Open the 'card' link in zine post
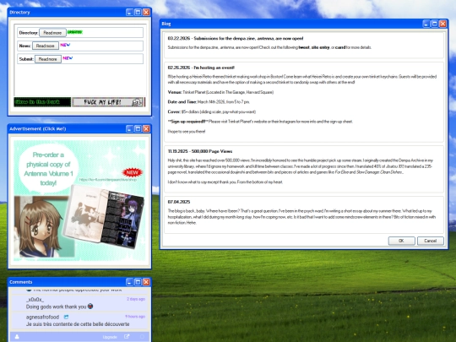456x342 pixels. 340,47
